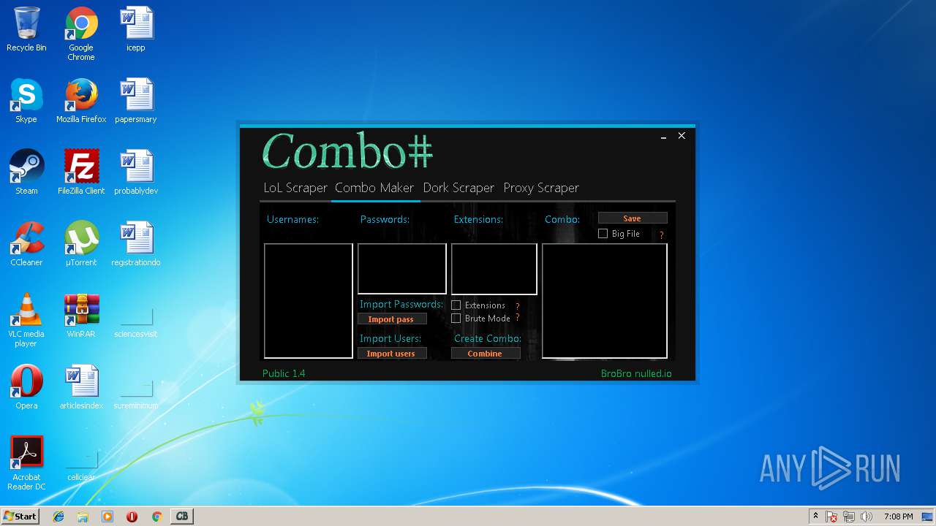Open the volume speaker tray icon
The image size is (936, 526).
click(x=867, y=517)
